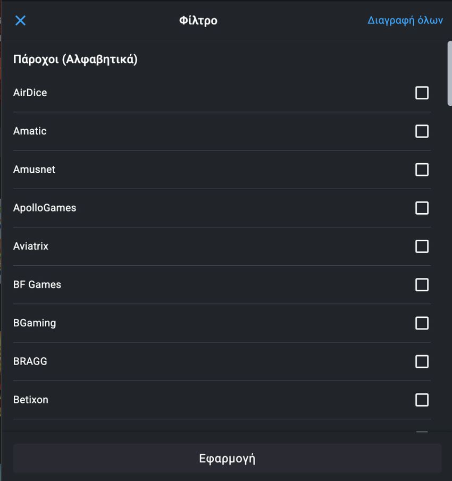Select the ApolloGames checkbox
Image resolution: width=452 pixels, height=481 pixels.
click(x=422, y=208)
